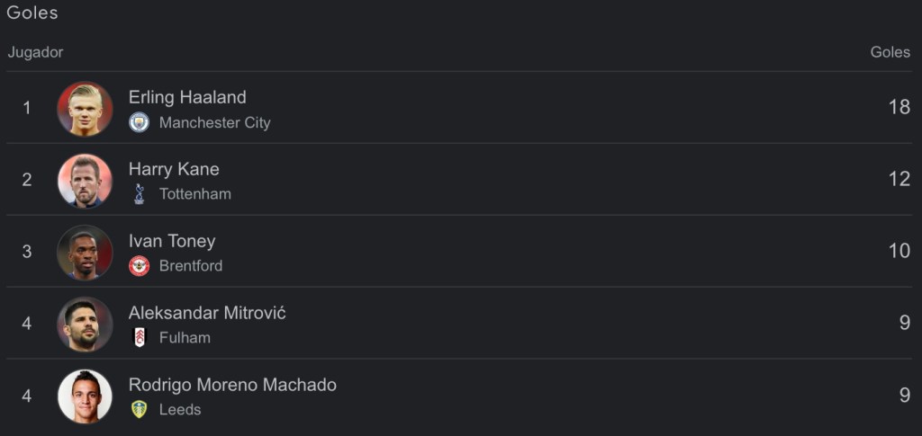
Task: Click the Jugador column header
Action: tap(36, 52)
